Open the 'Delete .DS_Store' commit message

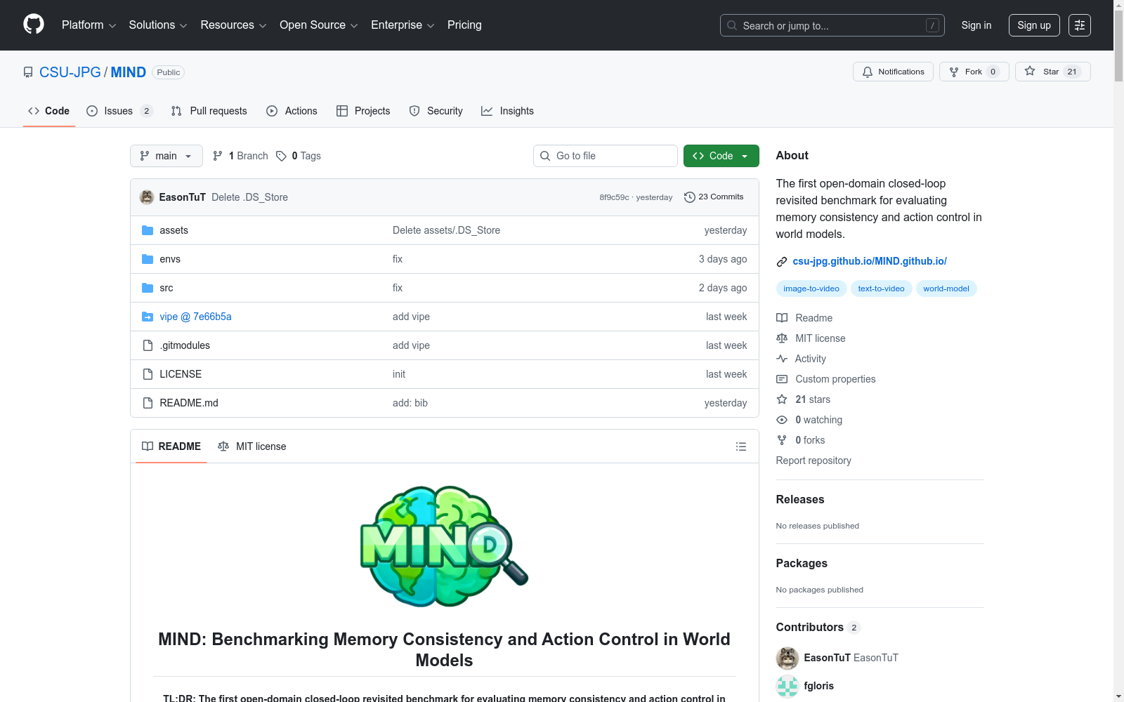tap(249, 197)
